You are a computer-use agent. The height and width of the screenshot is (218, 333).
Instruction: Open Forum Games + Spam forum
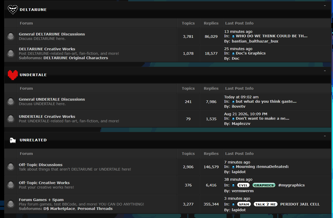(x=41, y=200)
